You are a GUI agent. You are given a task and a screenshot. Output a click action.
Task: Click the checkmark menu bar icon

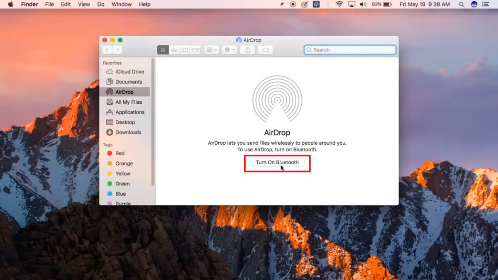tap(305, 4)
